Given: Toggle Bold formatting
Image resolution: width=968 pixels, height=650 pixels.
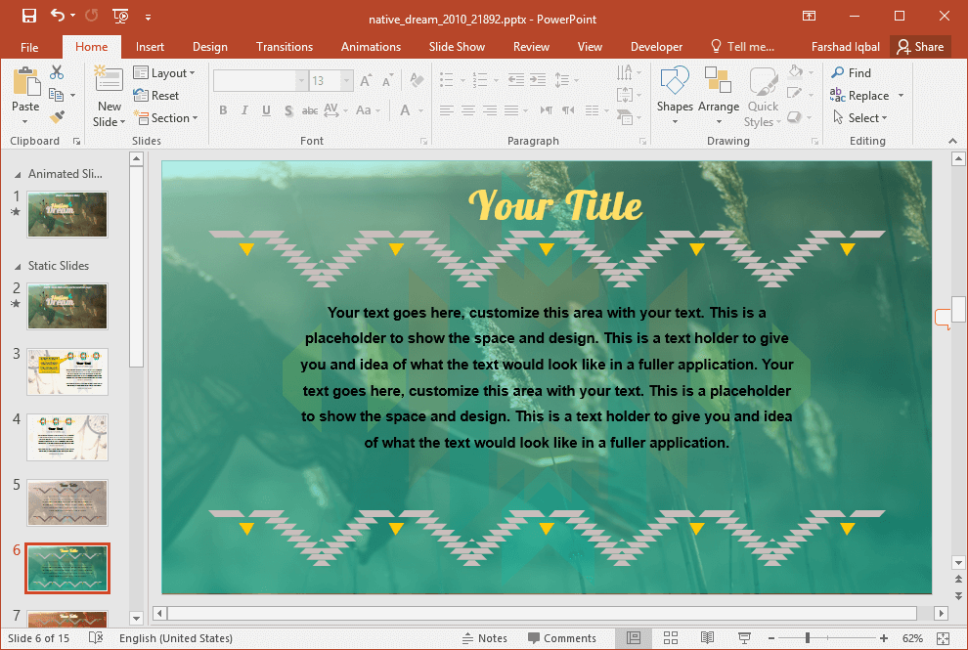Looking at the screenshot, I should 223,110.
